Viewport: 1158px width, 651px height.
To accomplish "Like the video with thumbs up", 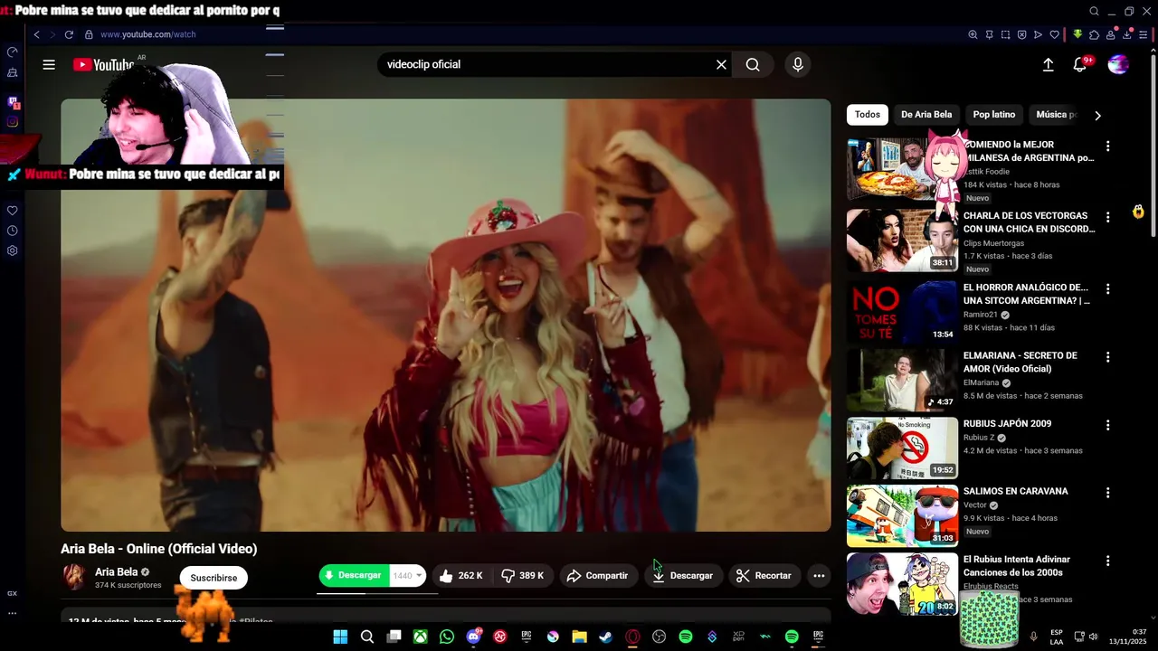I will [461, 575].
